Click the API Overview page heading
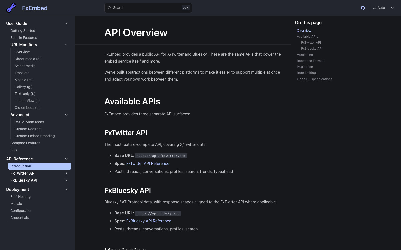401x250 pixels. [136, 33]
